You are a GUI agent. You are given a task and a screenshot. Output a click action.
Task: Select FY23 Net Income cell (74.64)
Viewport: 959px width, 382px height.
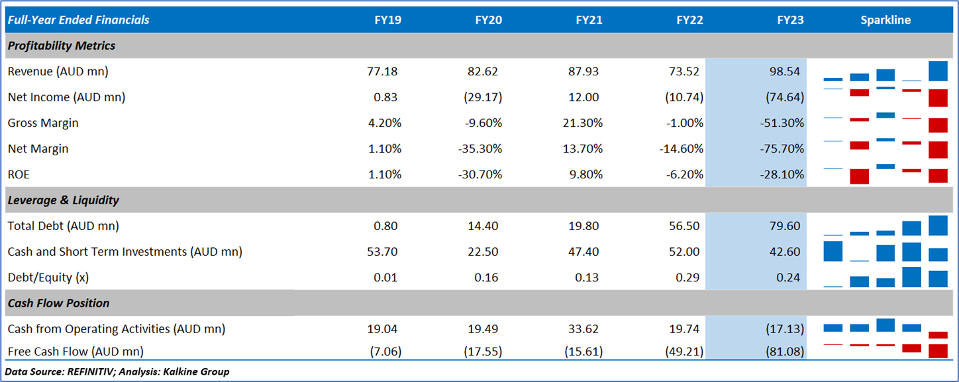pos(784,97)
